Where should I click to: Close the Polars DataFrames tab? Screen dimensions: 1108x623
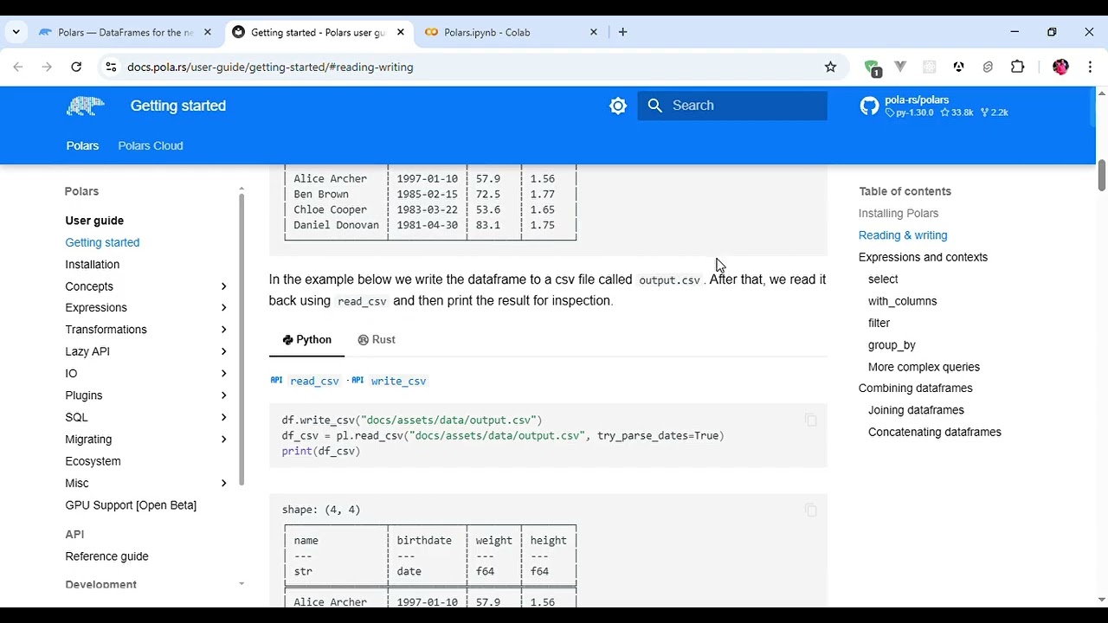pos(207,32)
